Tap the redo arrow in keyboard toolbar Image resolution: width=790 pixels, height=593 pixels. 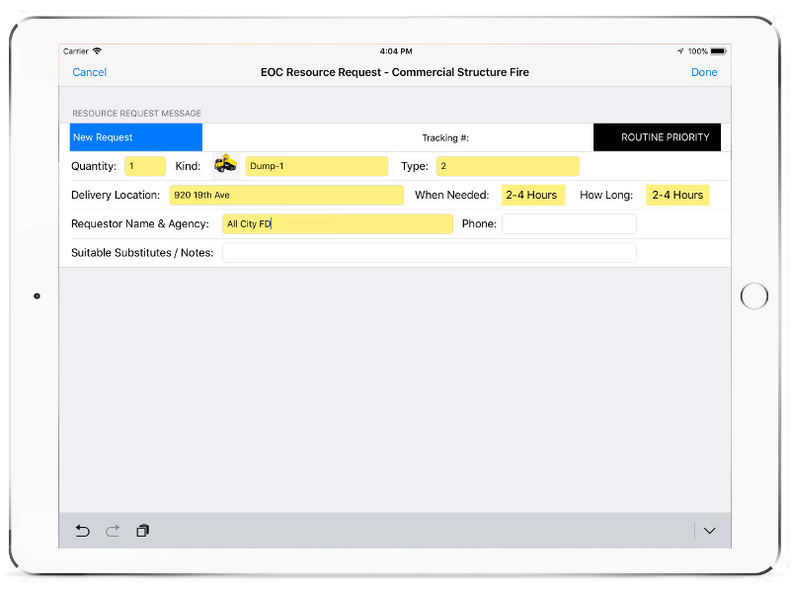[x=113, y=531]
